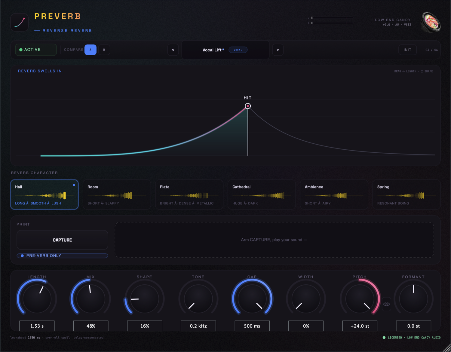
Task: Click the 48% mix value field
Action: pyautogui.click(x=91, y=326)
